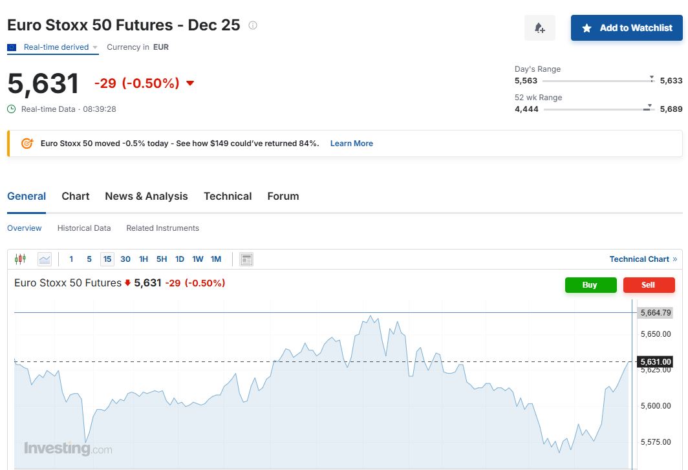
Task: Click the news overlay icon in chart toolbar
Action: (x=246, y=259)
